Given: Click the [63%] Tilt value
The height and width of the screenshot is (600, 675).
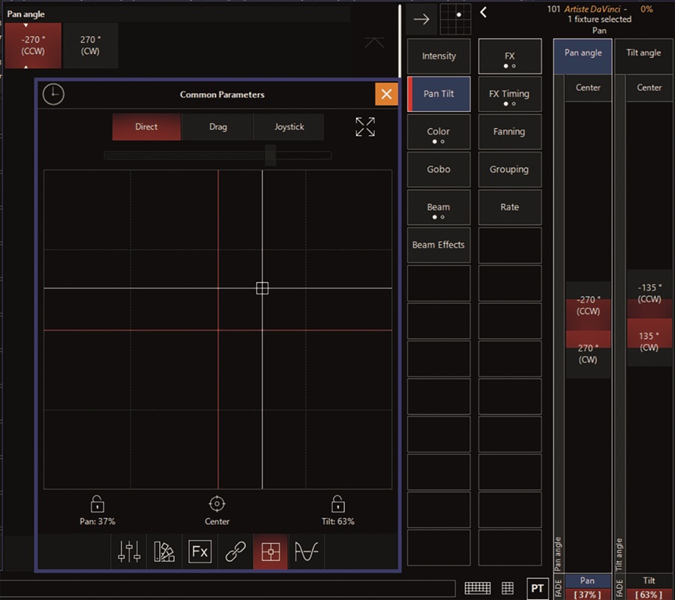Looking at the screenshot, I should click(649, 595).
